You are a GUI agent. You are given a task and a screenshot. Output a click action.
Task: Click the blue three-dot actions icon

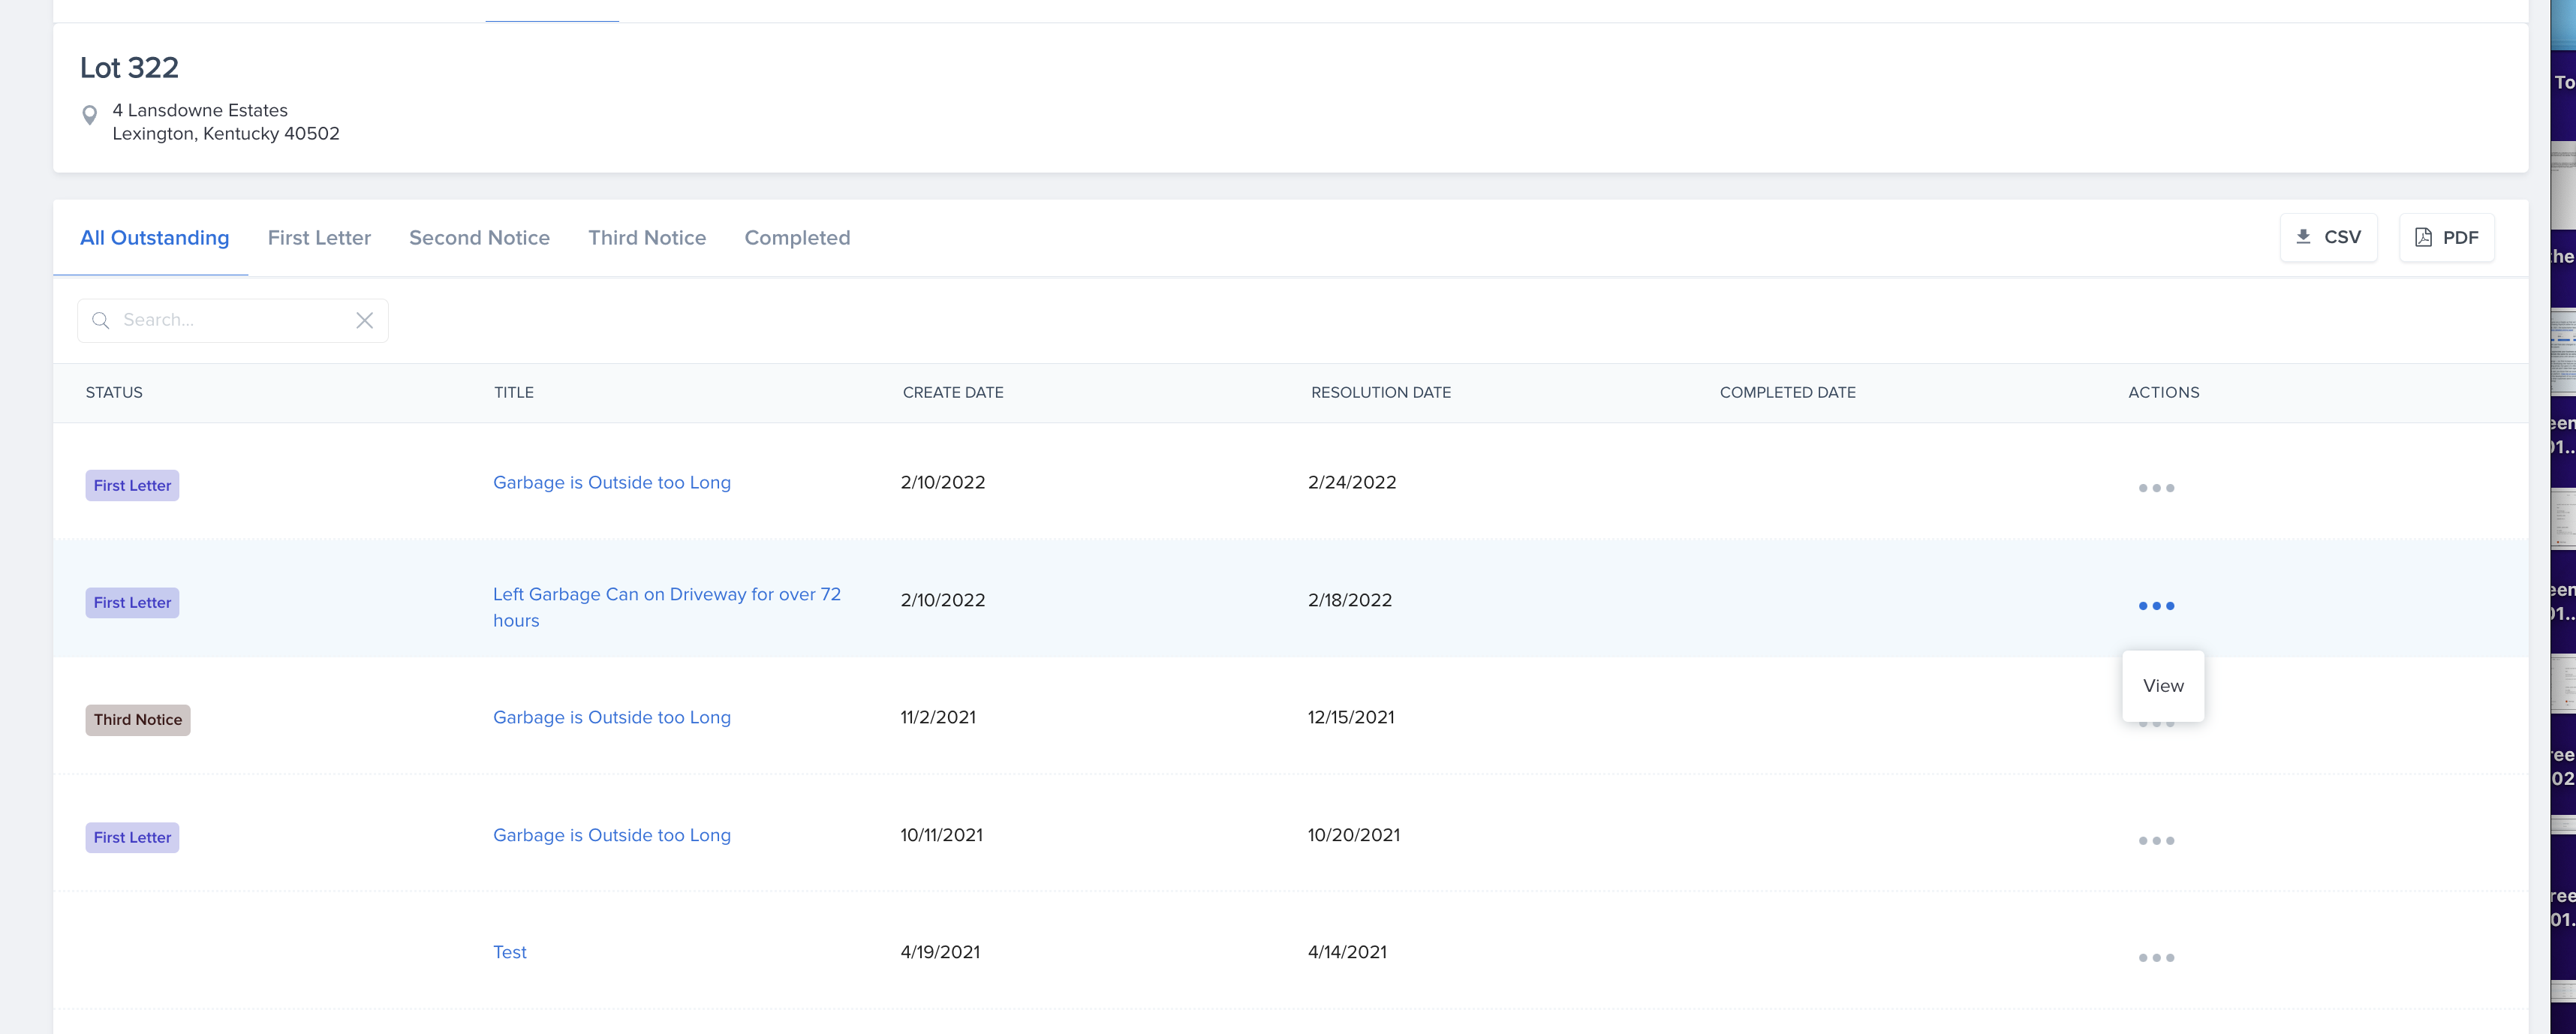(2156, 606)
